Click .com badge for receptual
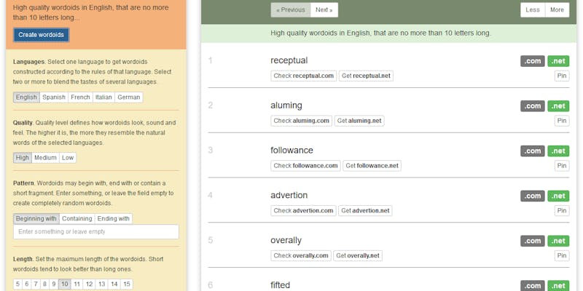The width and height of the screenshot is (583, 291). click(x=533, y=61)
